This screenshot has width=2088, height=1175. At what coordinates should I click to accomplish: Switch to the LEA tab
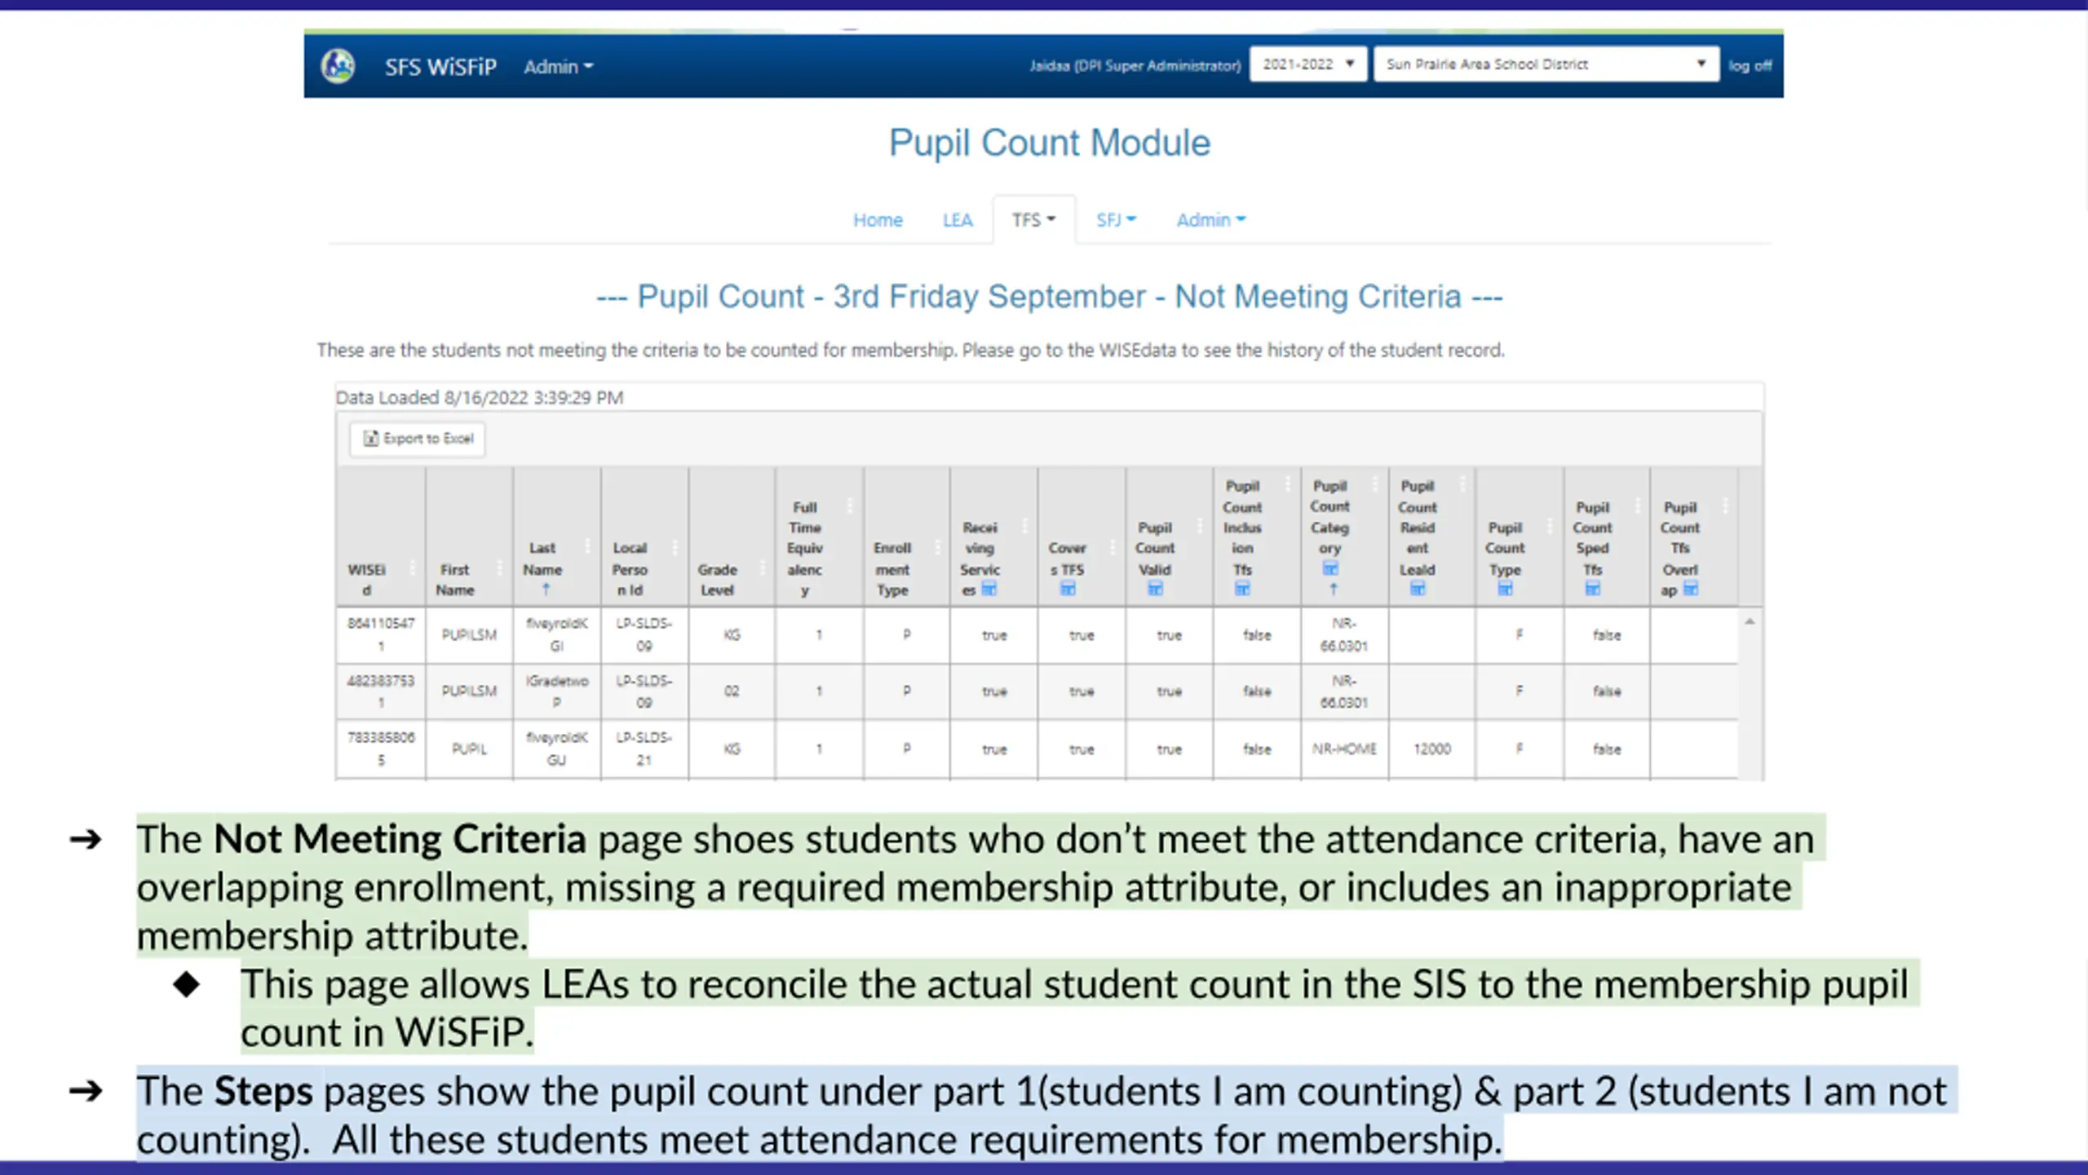point(958,220)
